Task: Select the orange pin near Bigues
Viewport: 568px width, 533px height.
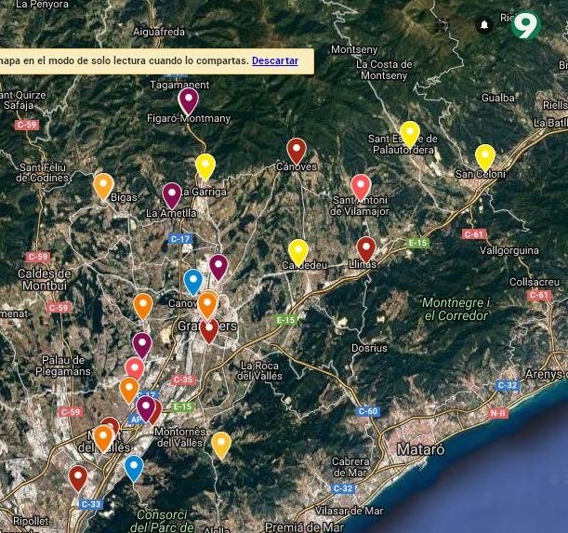Action: pos(103,185)
